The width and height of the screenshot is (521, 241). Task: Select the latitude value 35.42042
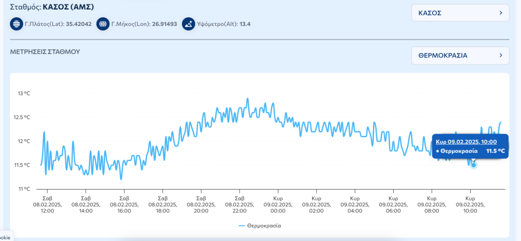[79, 24]
